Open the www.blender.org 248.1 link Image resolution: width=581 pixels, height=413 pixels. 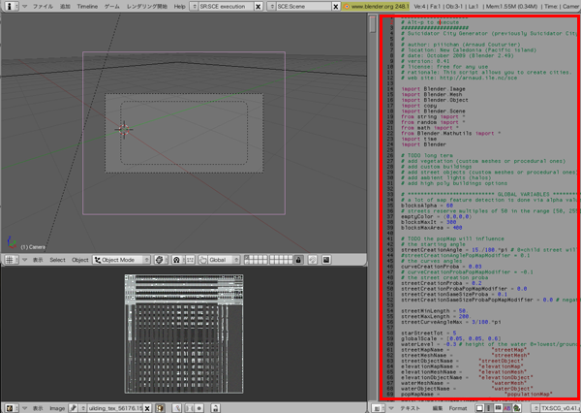[x=376, y=7]
